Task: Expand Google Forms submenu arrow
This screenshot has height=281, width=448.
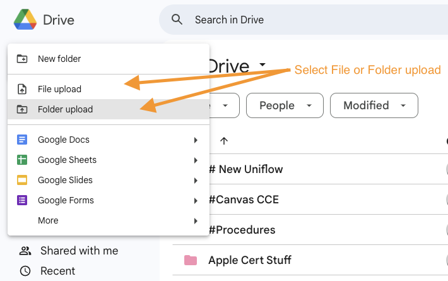Action: (x=196, y=201)
